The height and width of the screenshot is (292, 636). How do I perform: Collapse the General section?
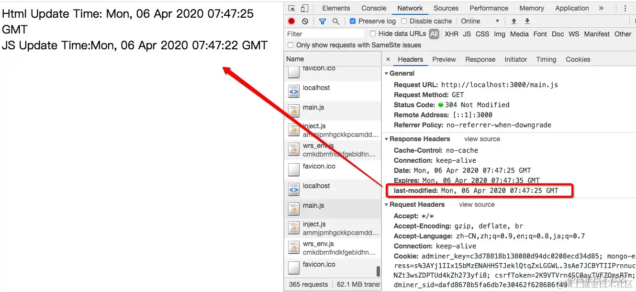(x=387, y=74)
